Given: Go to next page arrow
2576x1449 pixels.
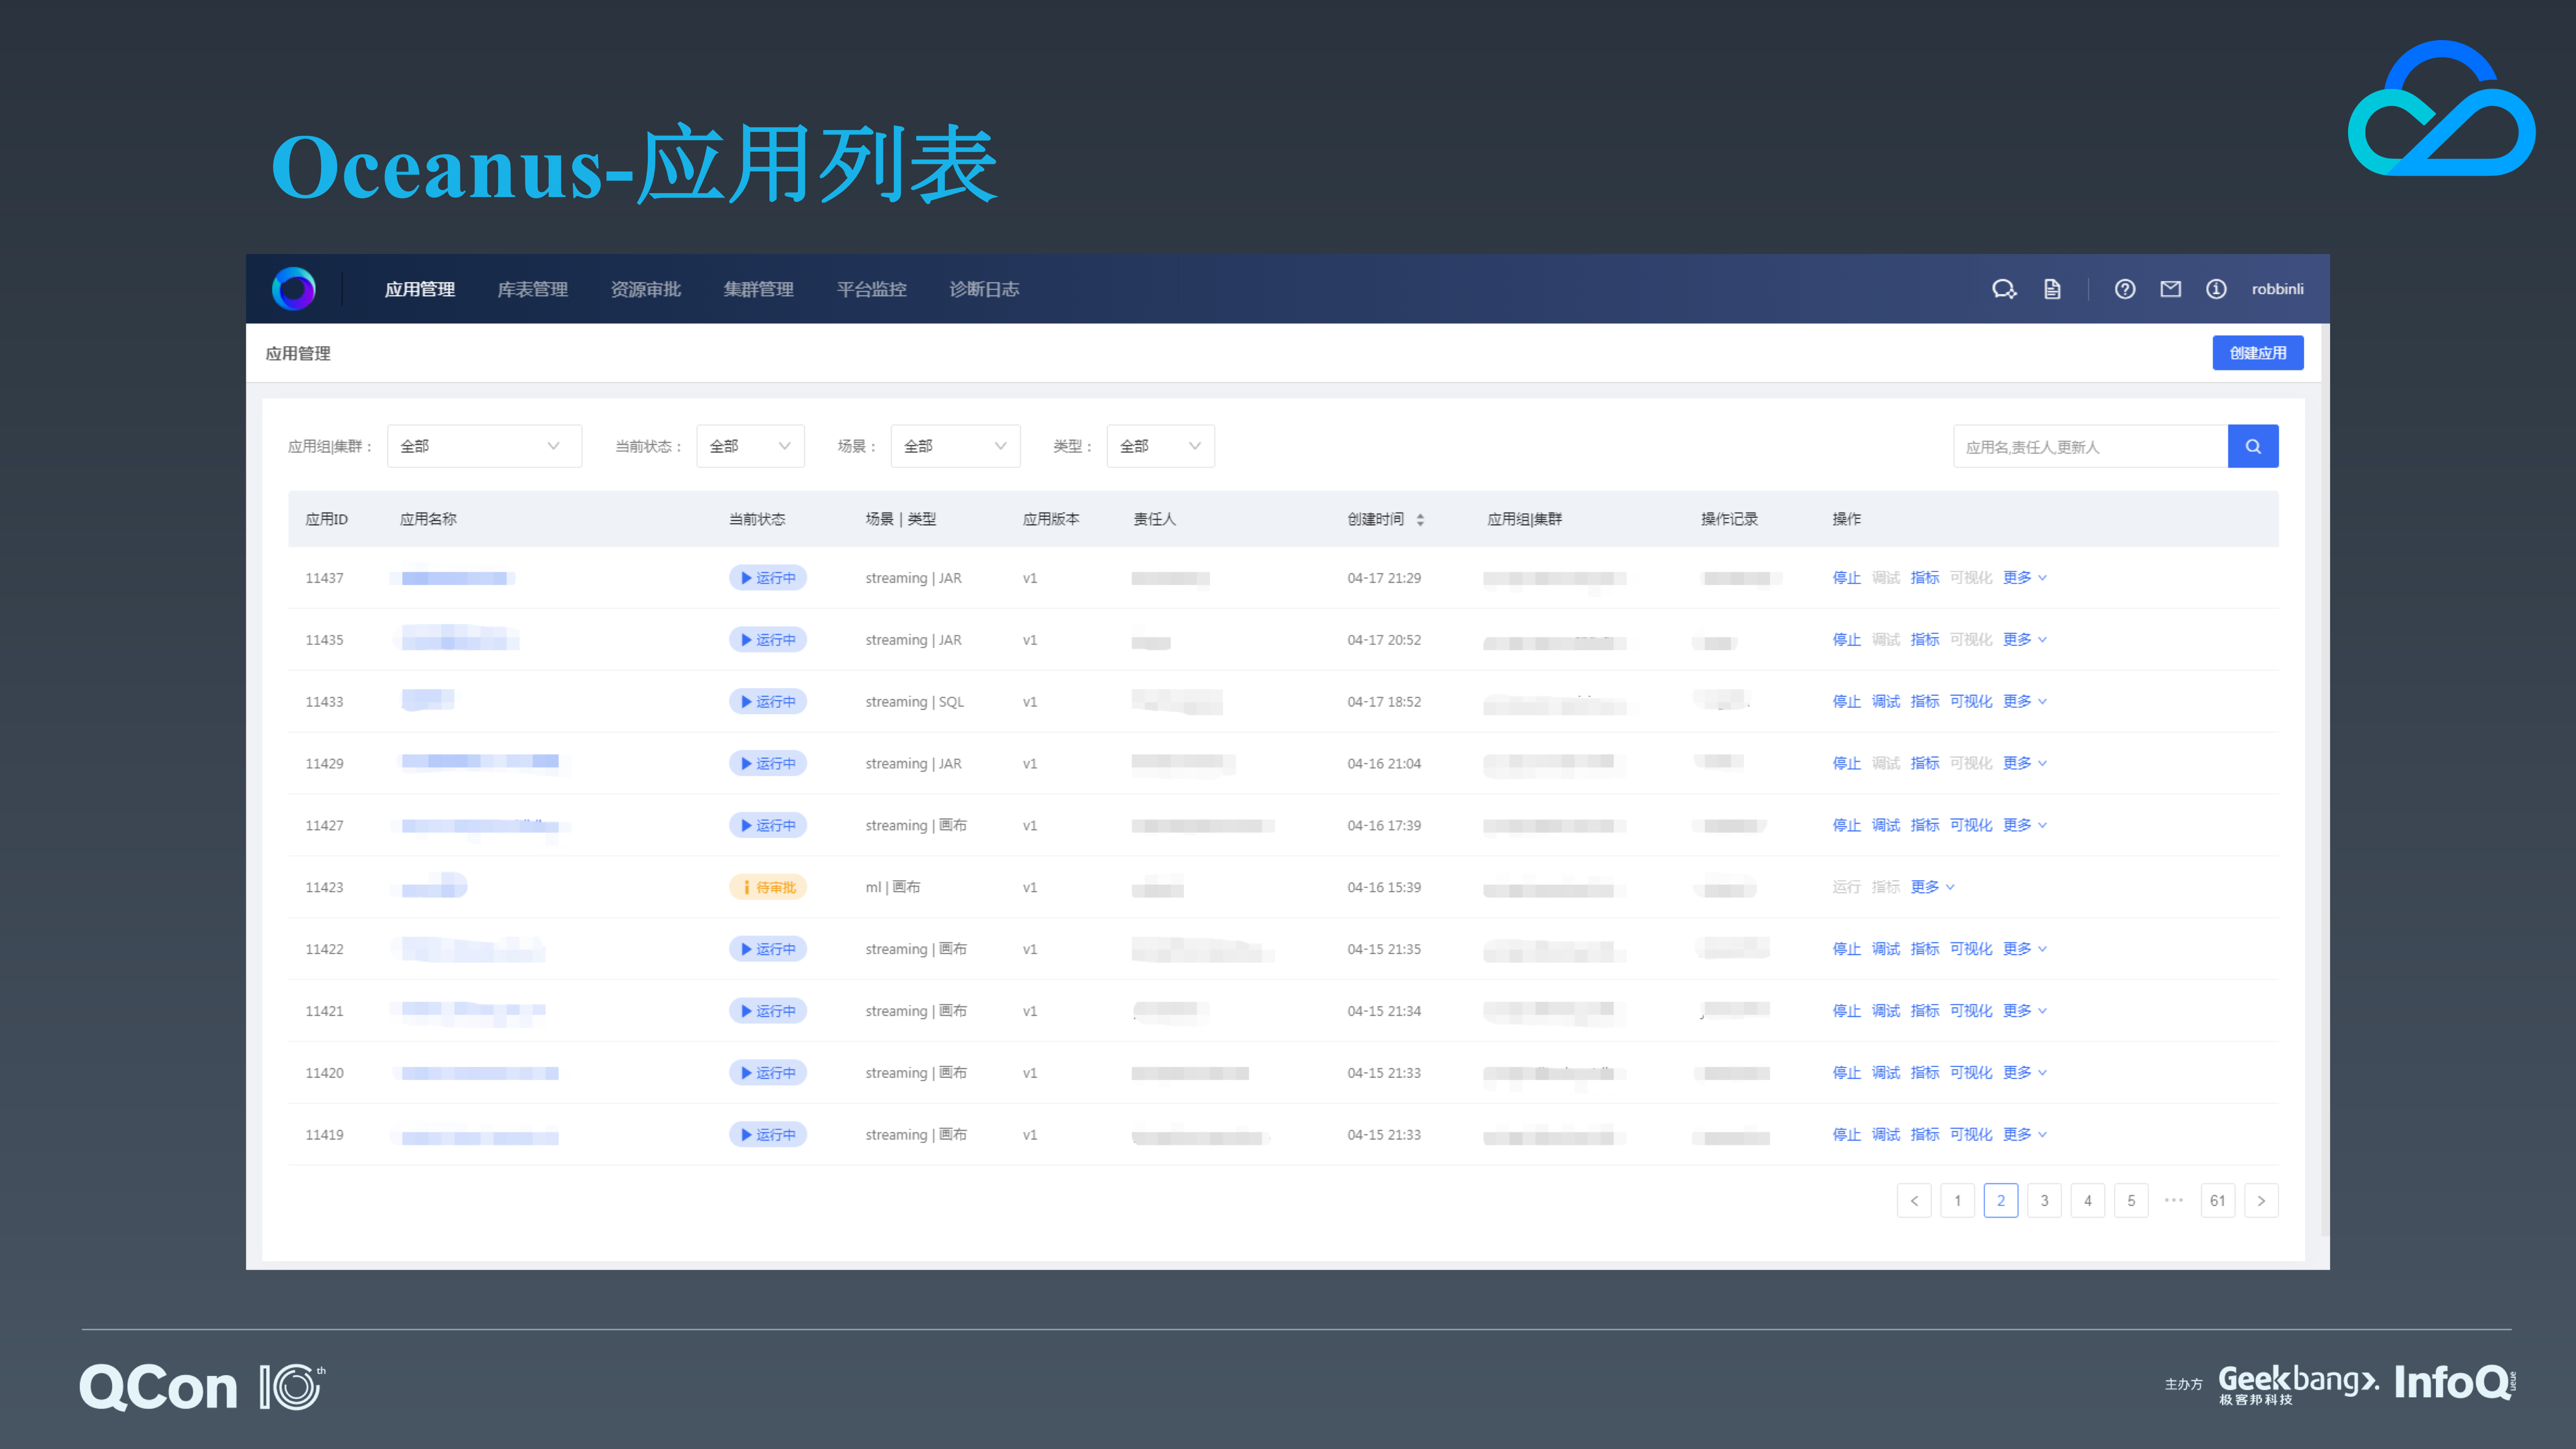Looking at the screenshot, I should coord(2261,1201).
